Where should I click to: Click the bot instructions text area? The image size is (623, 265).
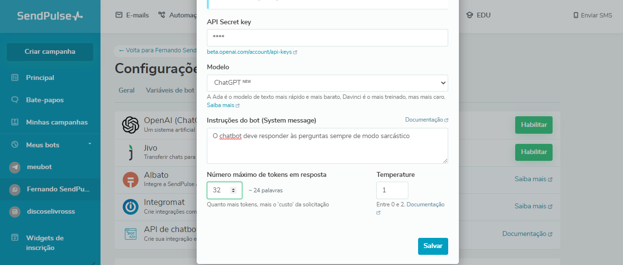point(327,145)
